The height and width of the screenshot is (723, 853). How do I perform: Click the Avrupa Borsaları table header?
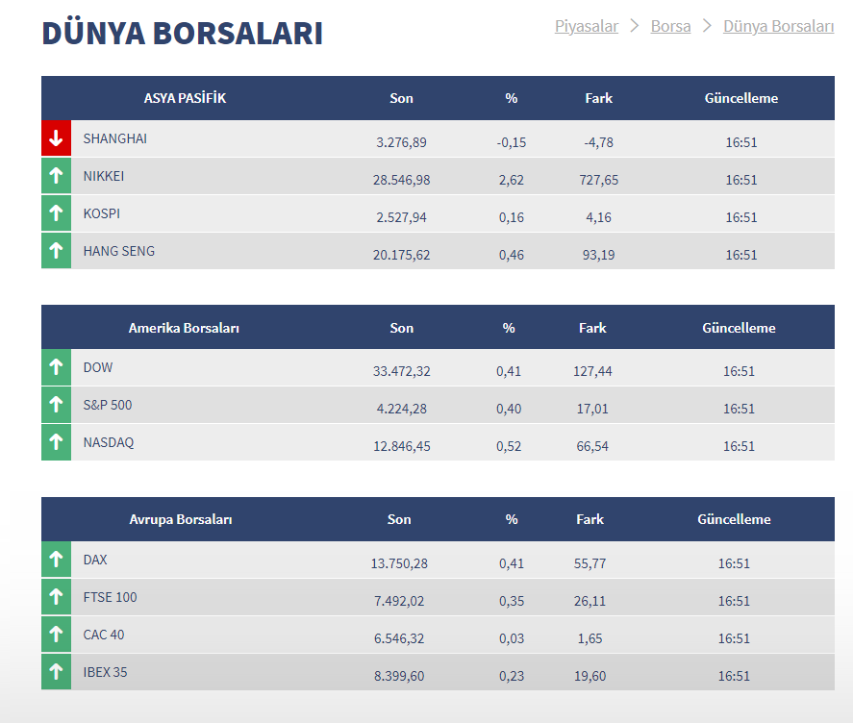click(x=181, y=519)
